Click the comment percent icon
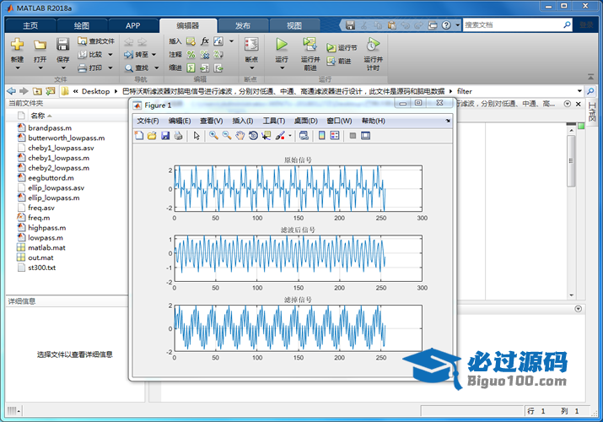 pyautogui.click(x=191, y=55)
